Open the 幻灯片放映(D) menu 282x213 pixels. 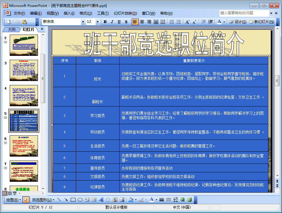pos(126,13)
